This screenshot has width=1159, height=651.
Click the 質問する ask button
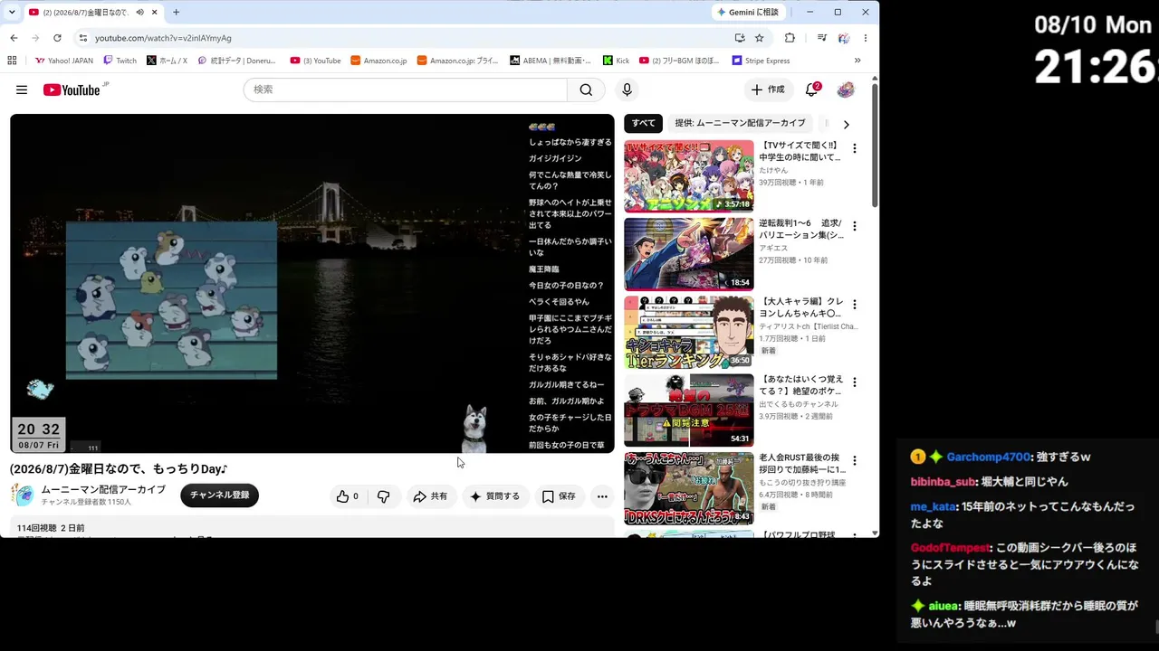pos(495,496)
